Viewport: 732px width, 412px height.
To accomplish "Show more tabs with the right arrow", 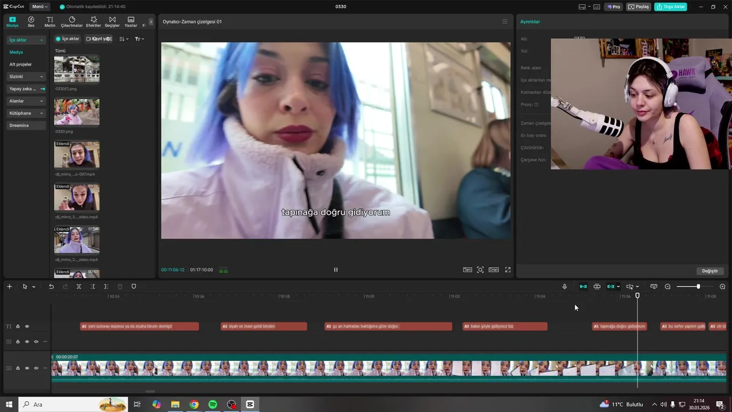I will click(x=151, y=22).
